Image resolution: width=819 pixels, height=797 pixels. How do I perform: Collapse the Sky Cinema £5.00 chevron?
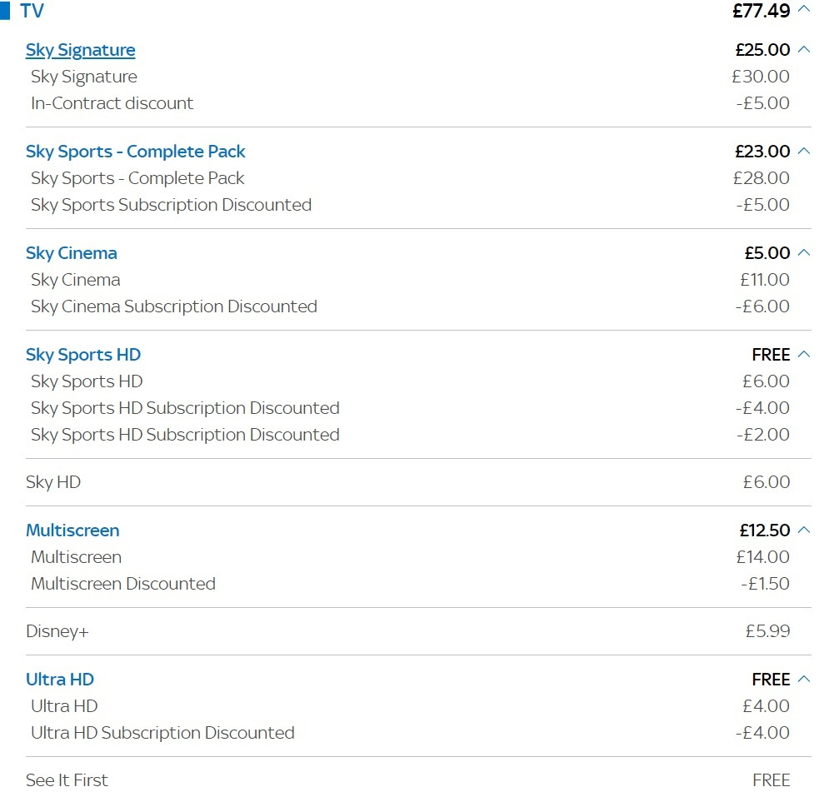[804, 252]
